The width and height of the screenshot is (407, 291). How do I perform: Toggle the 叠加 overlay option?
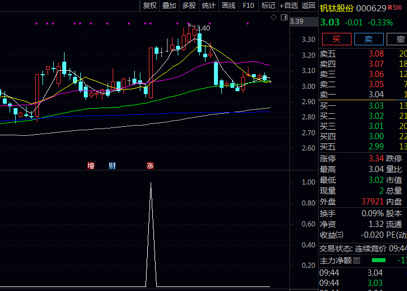point(169,6)
